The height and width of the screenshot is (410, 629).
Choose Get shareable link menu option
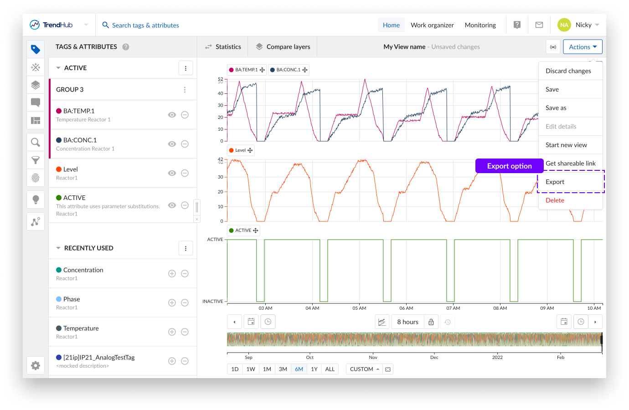(x=570, y=164)
